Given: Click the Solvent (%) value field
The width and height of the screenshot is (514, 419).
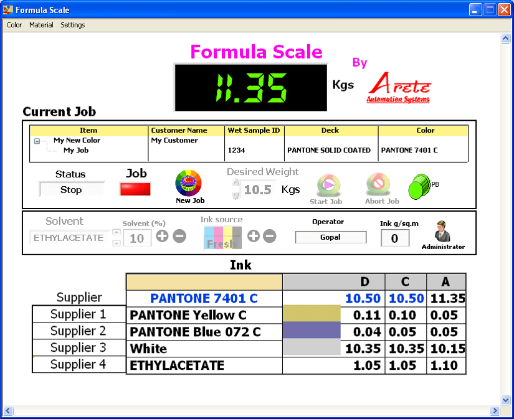Looking at the screenshot, I should (x=137, y=238).
